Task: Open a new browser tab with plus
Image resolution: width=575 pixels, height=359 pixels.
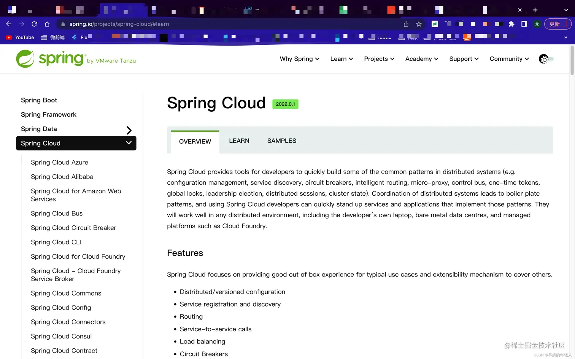Action: tap(535, 10)
